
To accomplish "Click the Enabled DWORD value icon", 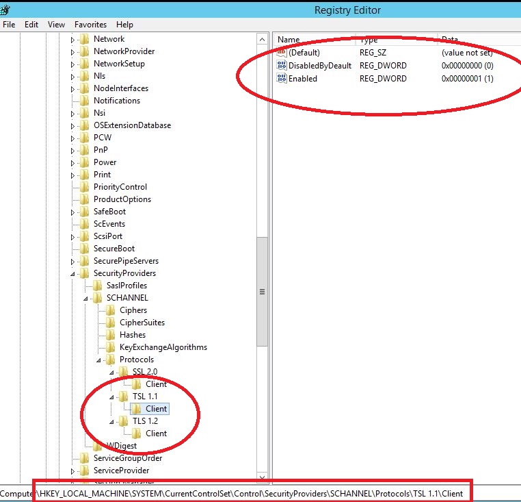I will [x=282, y=79].
